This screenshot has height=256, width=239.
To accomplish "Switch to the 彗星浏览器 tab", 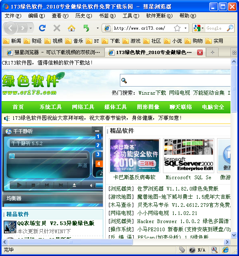I will pyautogui.click(x=53, y=52).
